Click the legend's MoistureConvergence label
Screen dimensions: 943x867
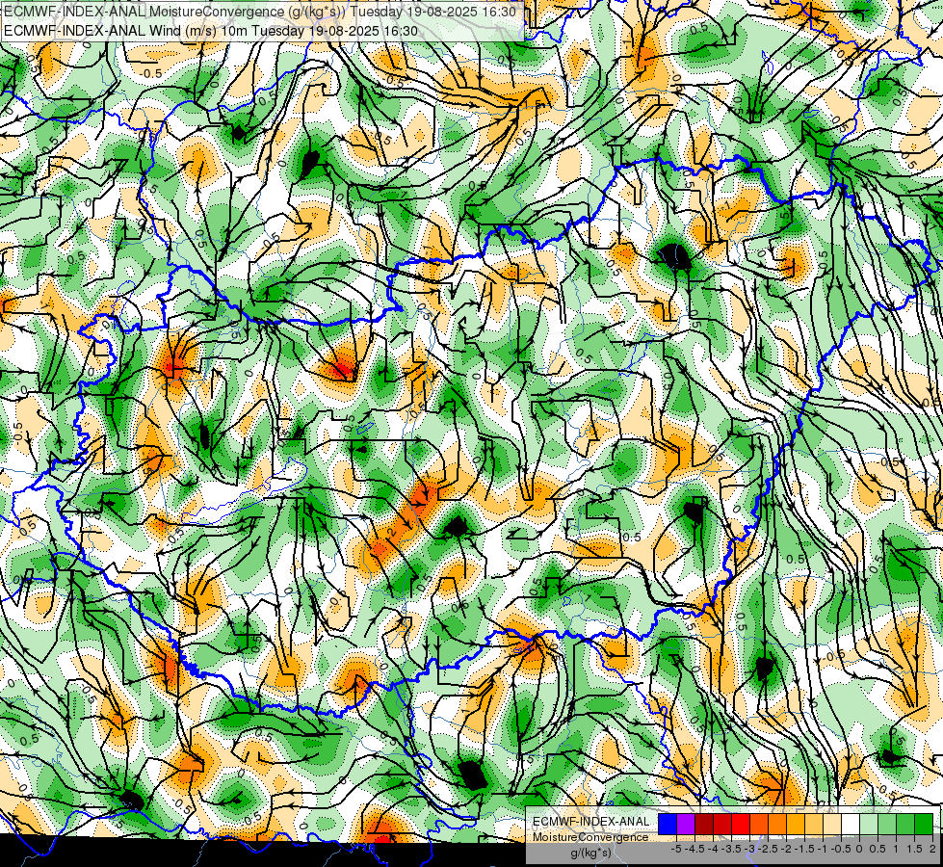point(590,837)
